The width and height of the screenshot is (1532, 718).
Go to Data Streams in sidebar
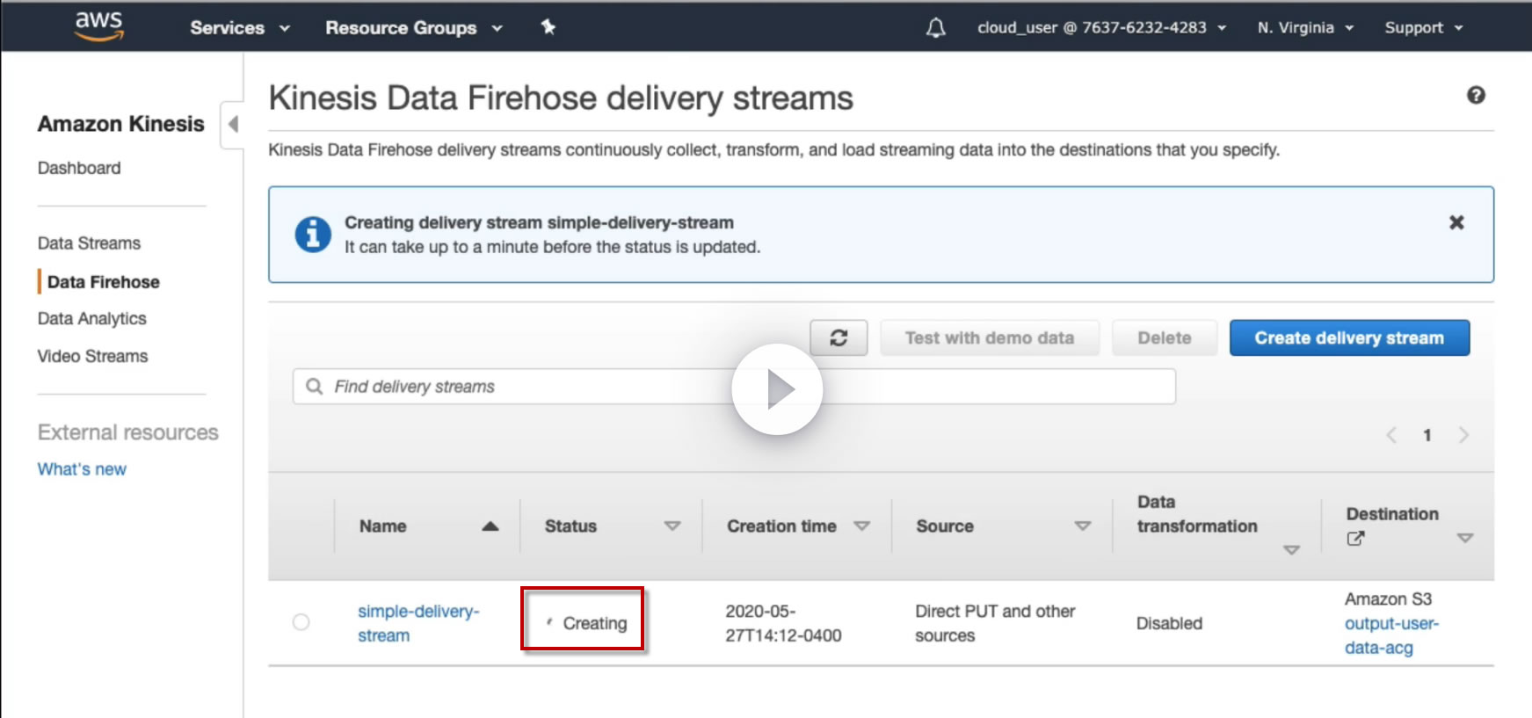[89, 243]
